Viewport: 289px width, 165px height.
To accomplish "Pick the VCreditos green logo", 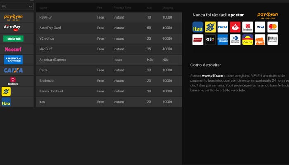I will click(13, 38).
